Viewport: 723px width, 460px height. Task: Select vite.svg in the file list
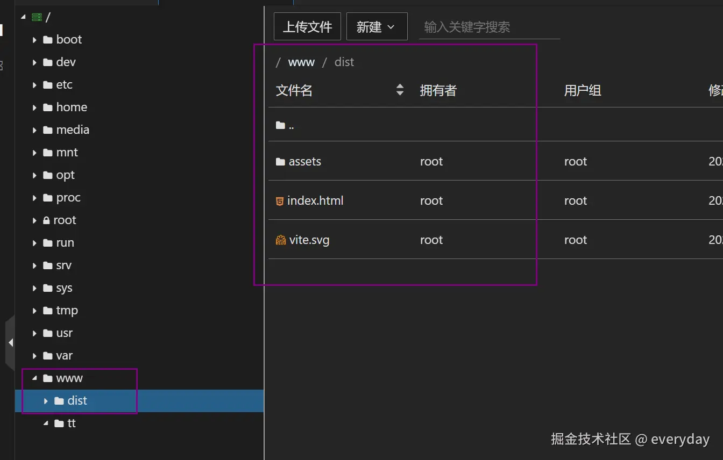click(x=309, y=240)
